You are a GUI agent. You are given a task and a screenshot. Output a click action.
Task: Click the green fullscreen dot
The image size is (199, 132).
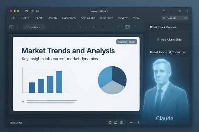pos(18,11)
